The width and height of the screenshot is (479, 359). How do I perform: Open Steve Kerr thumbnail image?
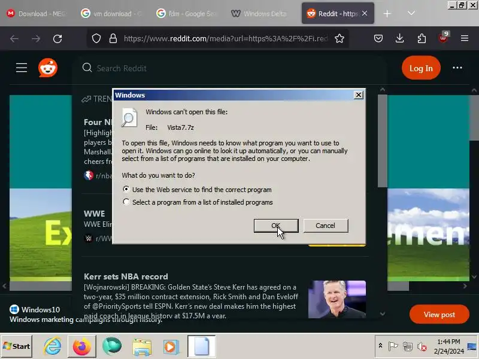coord(337,299)
